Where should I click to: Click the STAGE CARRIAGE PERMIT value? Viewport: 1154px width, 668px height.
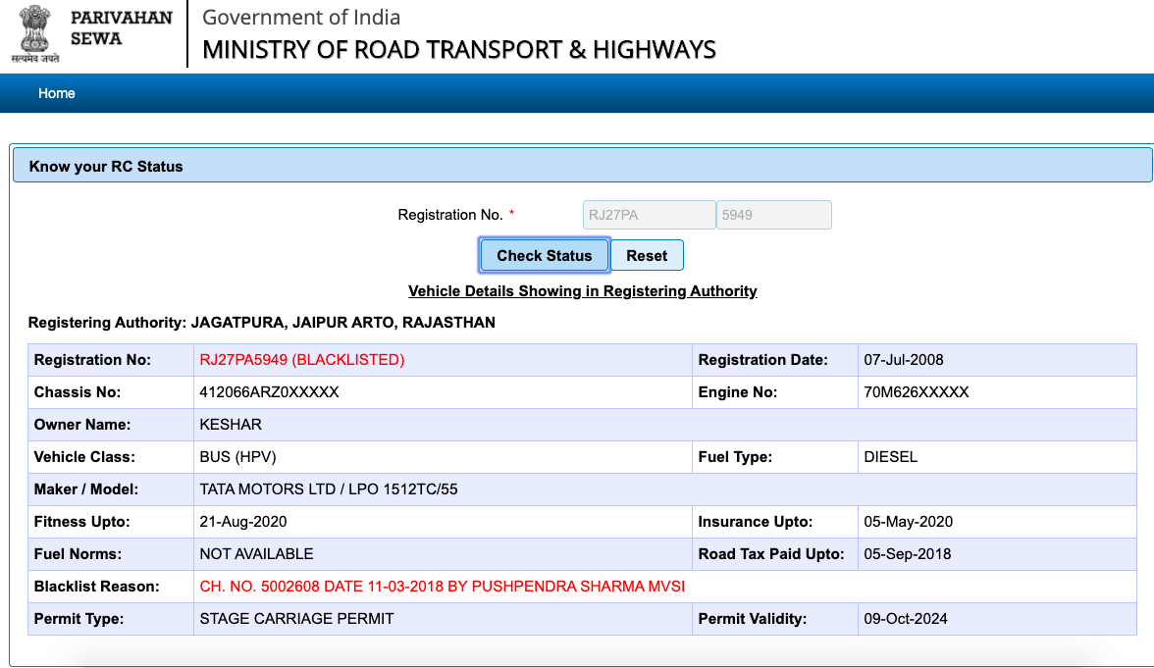coord(296,619)
